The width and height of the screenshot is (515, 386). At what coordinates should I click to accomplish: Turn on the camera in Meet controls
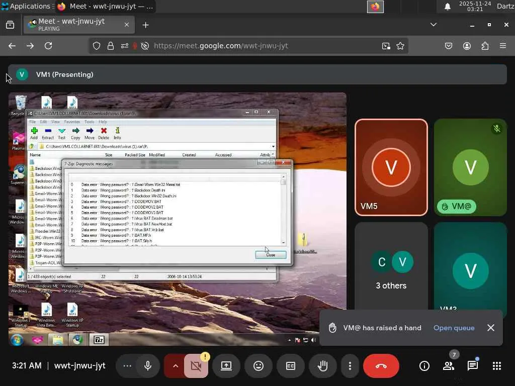(x=196, y=366)
